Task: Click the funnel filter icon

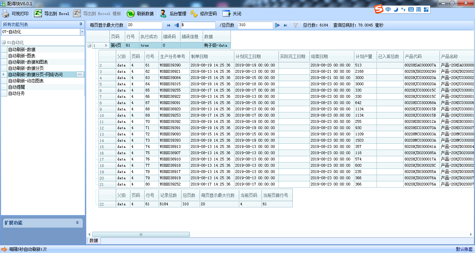Action: click(x=295, y=25)
